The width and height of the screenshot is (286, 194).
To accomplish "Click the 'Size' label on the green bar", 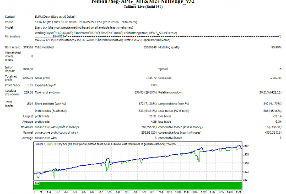I will 37,183.
